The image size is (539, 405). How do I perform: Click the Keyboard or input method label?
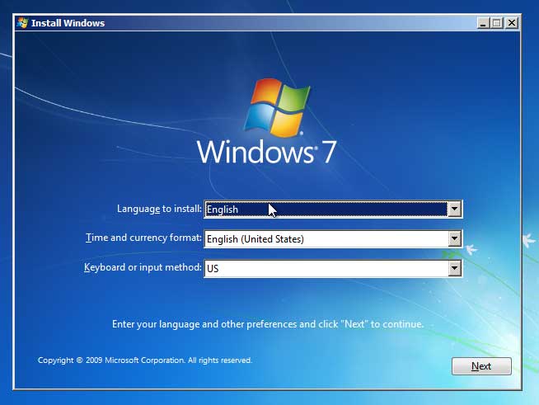click(x=143, y=267)
